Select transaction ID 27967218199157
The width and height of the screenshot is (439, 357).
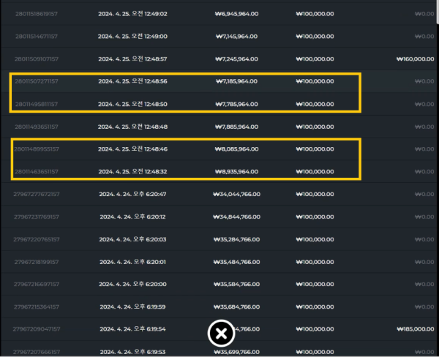pyautogui.click(x=37, y=262)
